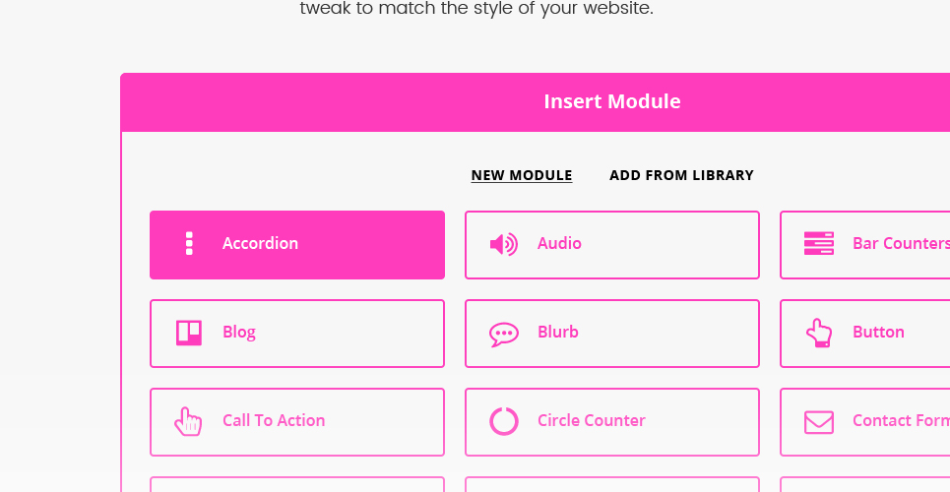Insert the Accordion module
950x492 pixels.
tap(297, 245)
